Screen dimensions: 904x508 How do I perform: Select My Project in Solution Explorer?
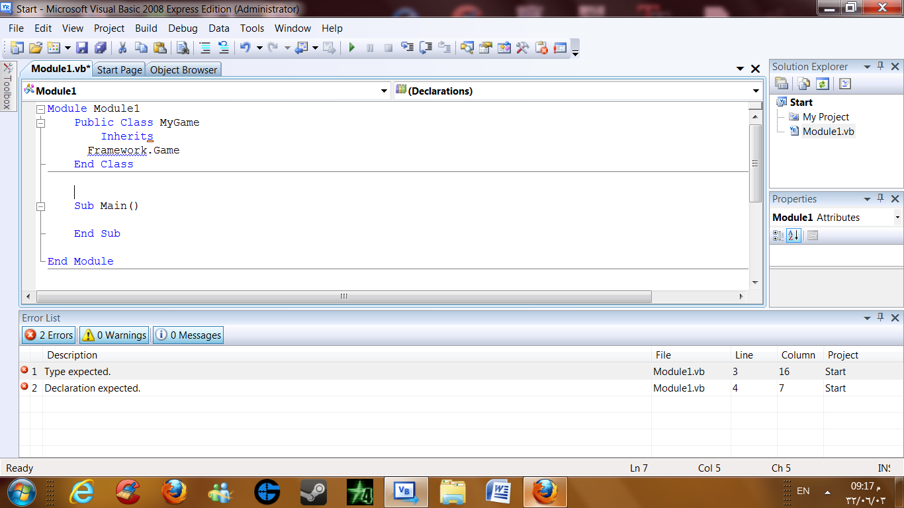tap(825, 116)
